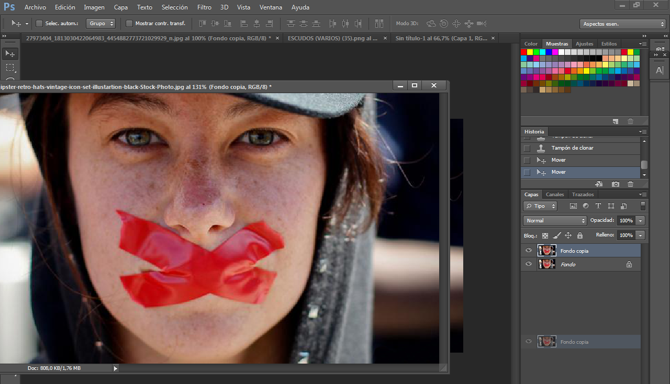Screen dimensions: 670x384
Task: Open the Grupo dropdown in options bar
Action: [x=100, y=24]
